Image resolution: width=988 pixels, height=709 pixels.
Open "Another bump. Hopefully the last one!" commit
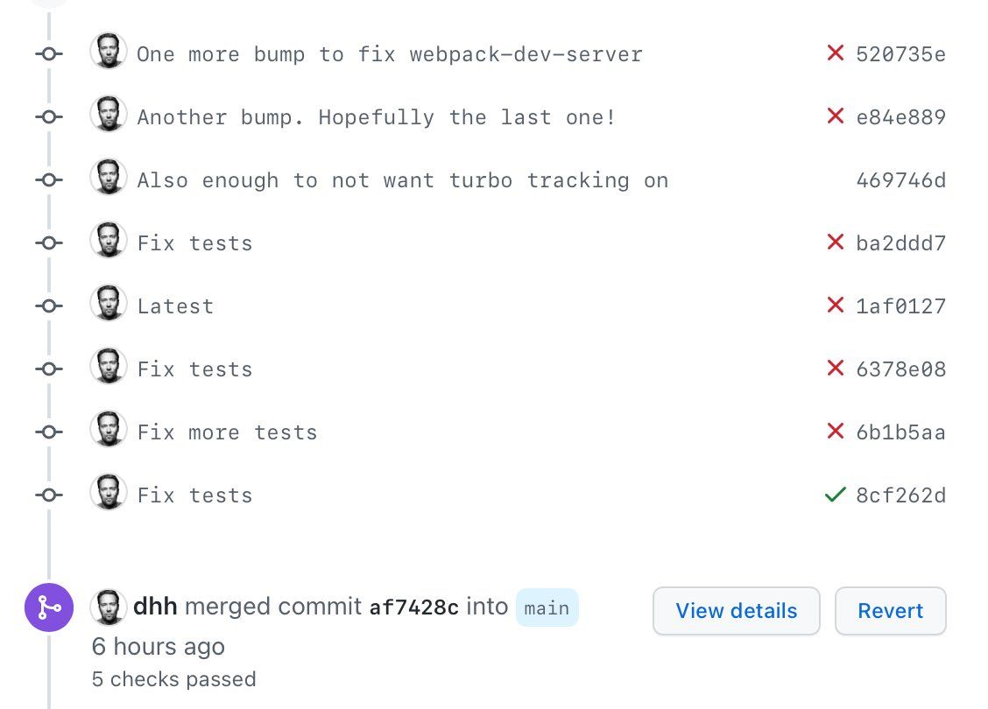point(377,117)
